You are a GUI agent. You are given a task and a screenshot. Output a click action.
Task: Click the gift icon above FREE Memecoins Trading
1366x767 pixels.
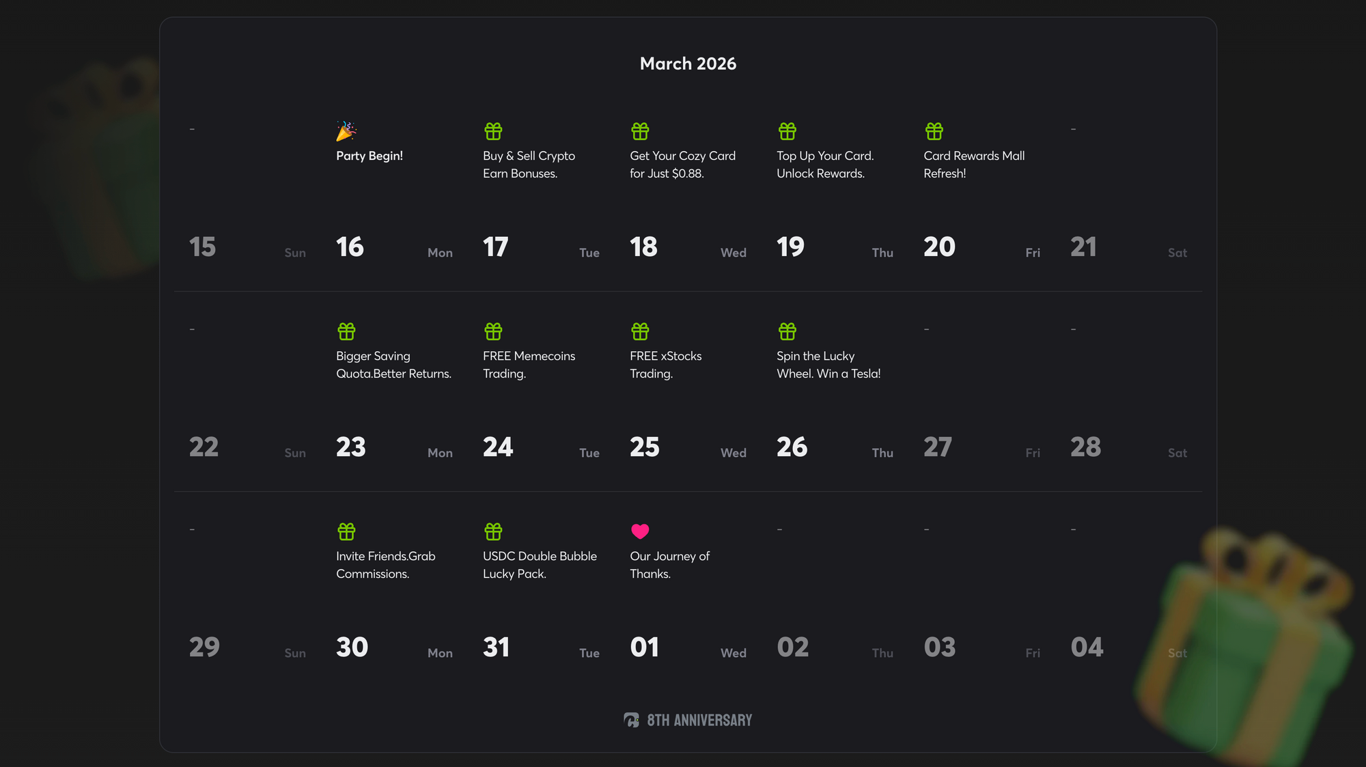(x=493, y=331)
